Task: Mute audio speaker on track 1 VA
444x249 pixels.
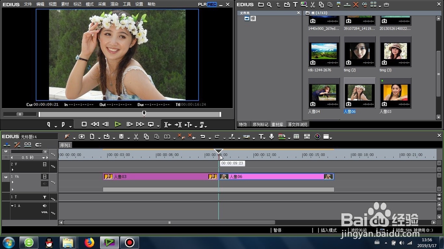Action: tap(44, 184)
